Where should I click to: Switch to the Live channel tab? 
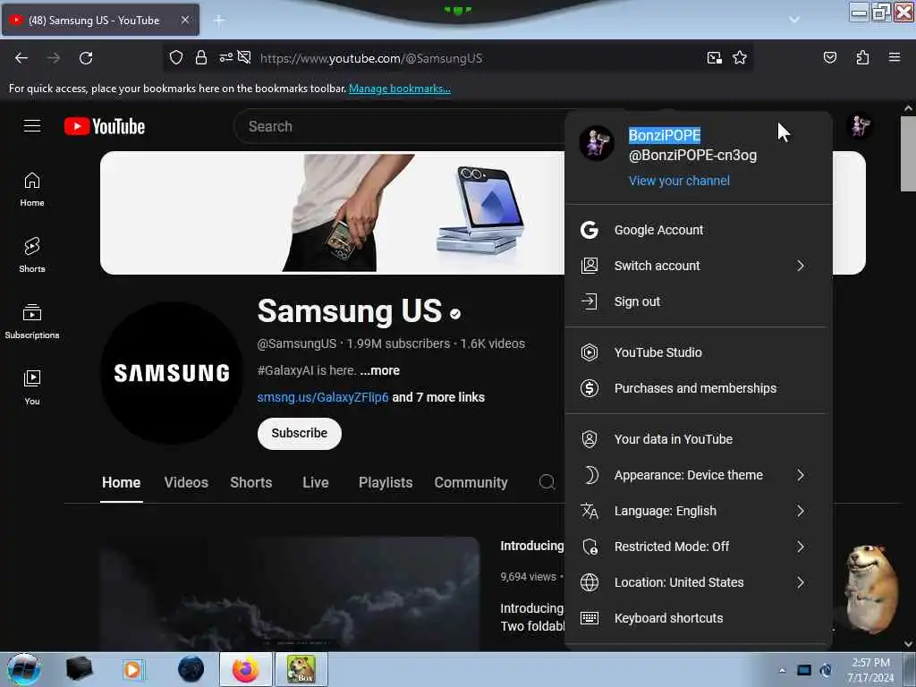point(316,482)
